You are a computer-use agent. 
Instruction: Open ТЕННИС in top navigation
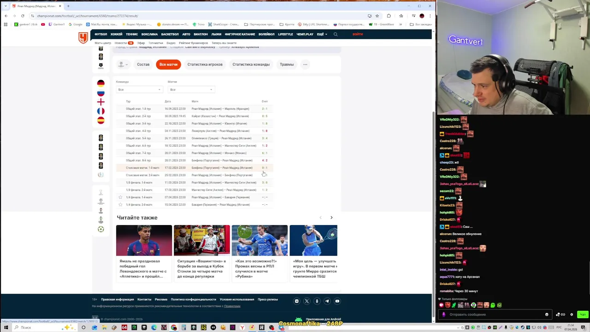point(132,34)
